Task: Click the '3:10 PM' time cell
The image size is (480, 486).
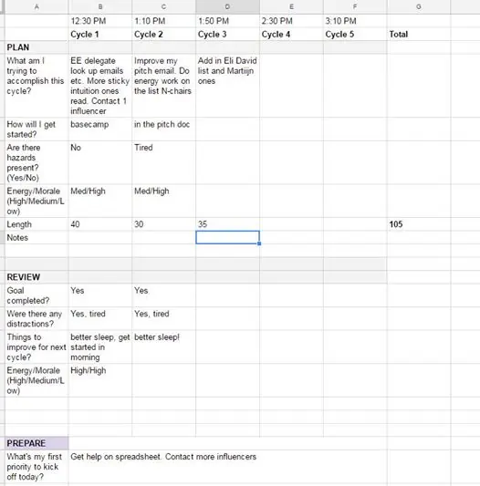Action: pos(355,21)
